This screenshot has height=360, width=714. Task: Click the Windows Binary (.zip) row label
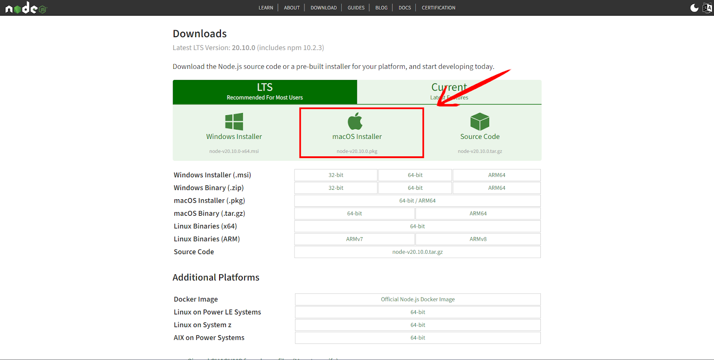coord(209,188)
